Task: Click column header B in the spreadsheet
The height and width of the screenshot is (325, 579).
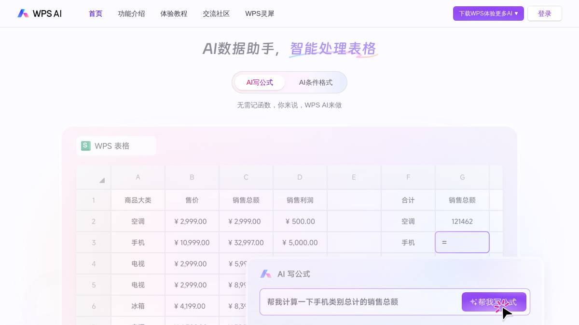Action: click(x=192, y=177)
